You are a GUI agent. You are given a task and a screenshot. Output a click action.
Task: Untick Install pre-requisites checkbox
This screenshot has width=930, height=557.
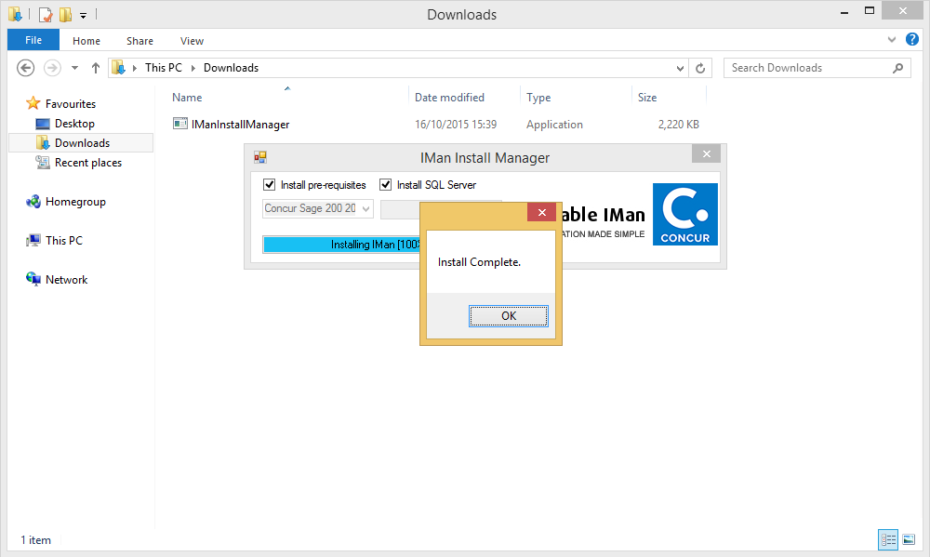(x=270, y=185)
